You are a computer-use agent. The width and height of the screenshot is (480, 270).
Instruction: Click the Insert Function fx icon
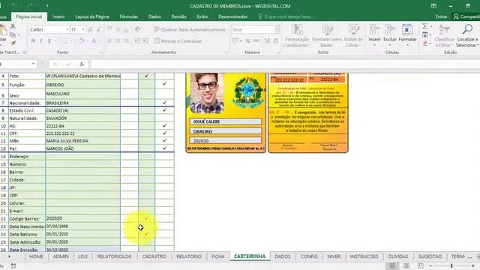82,64
